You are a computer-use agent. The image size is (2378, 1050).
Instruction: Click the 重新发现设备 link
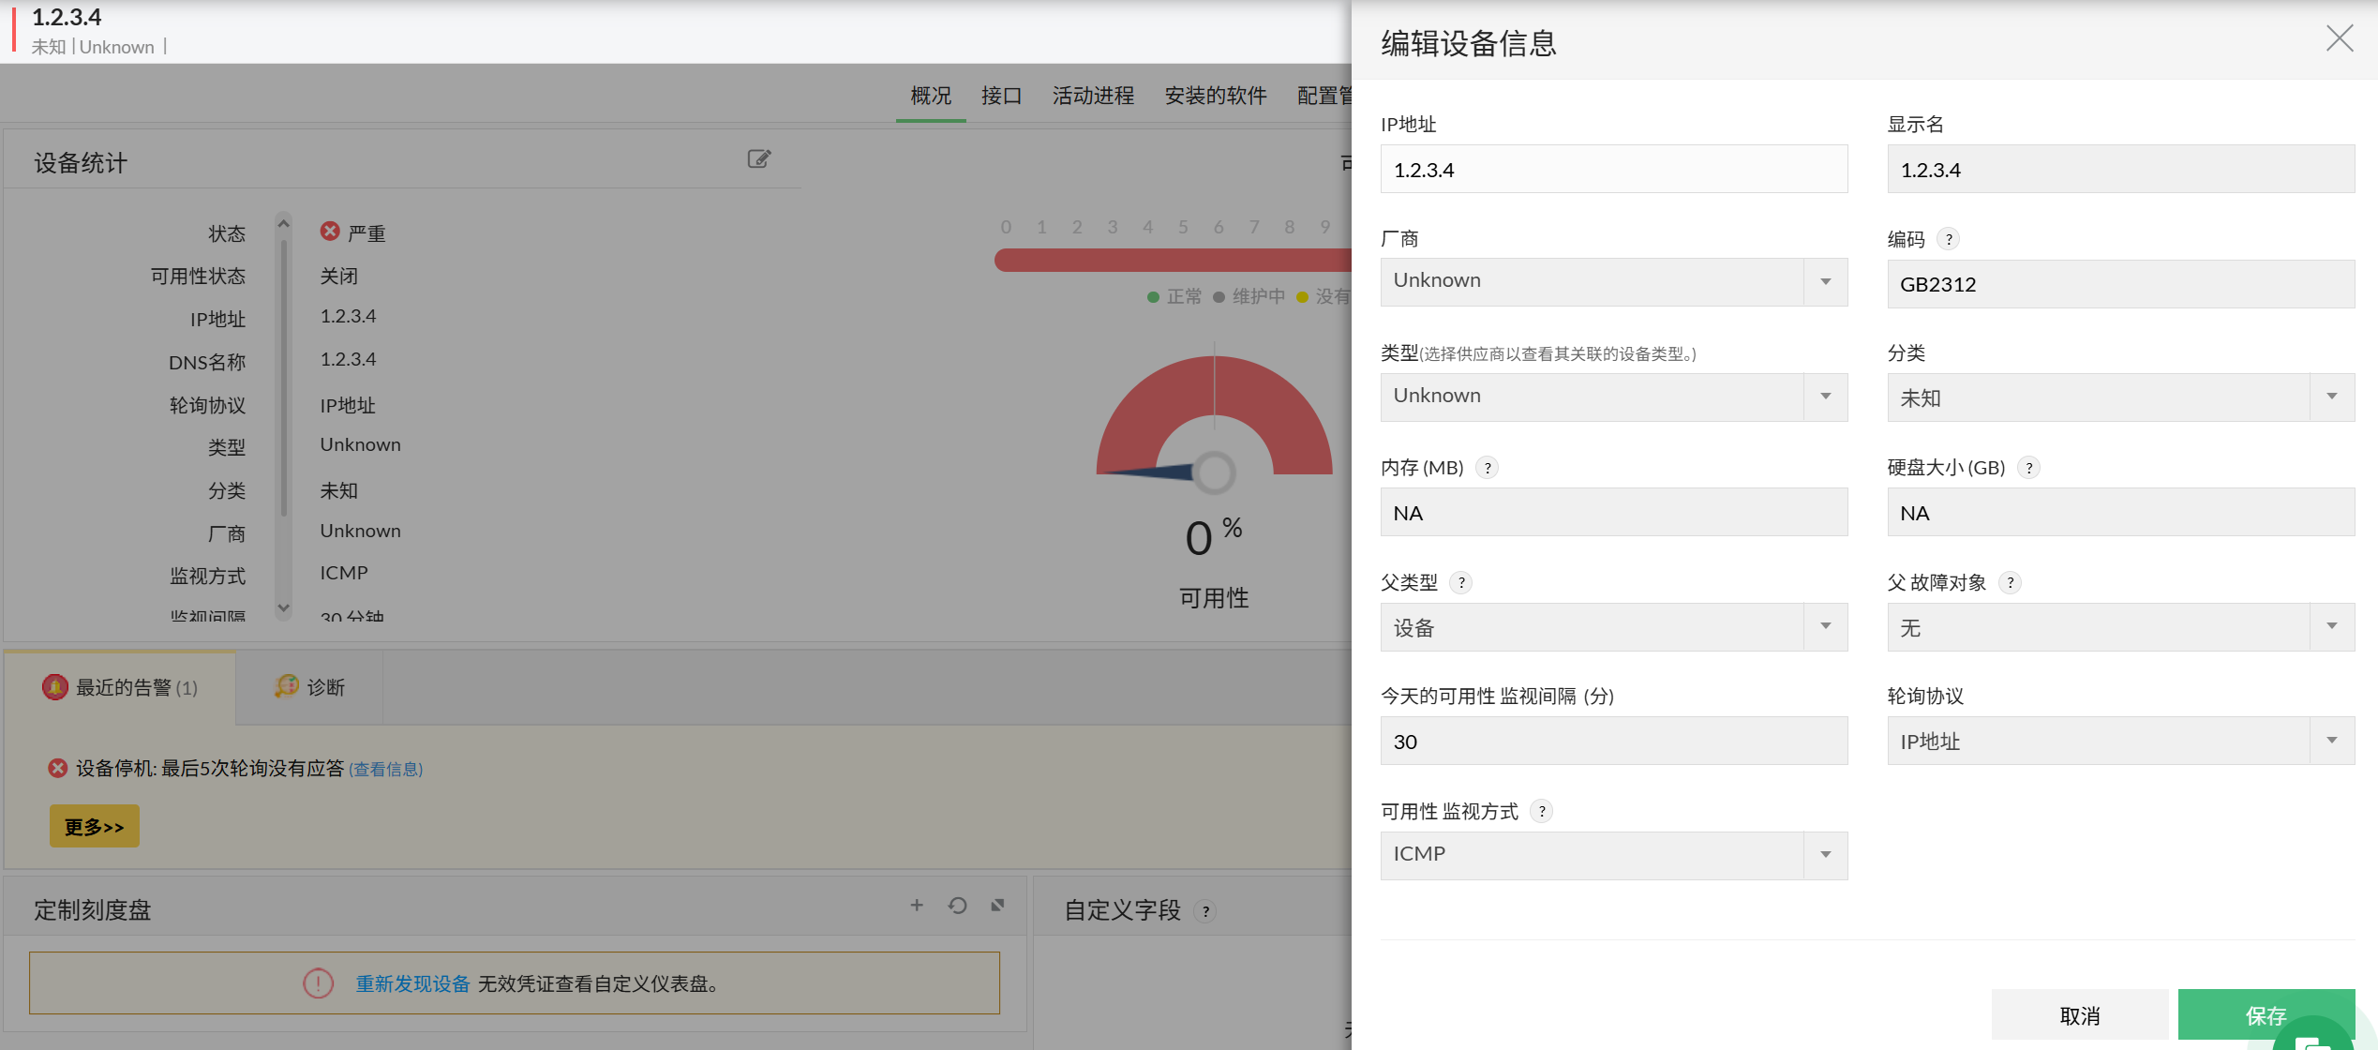pos(412,983)
